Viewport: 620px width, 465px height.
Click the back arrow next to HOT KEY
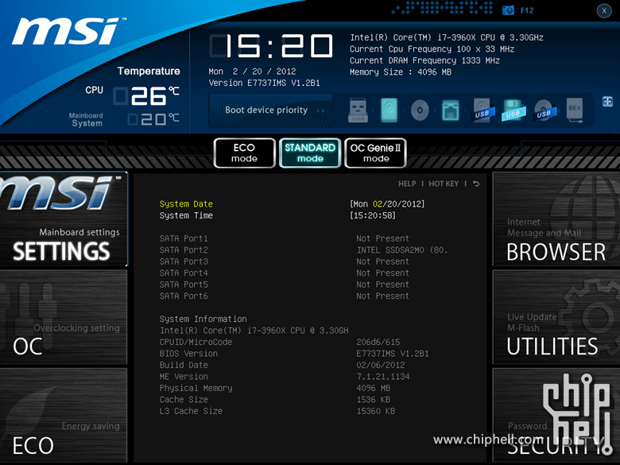(476, 184)
